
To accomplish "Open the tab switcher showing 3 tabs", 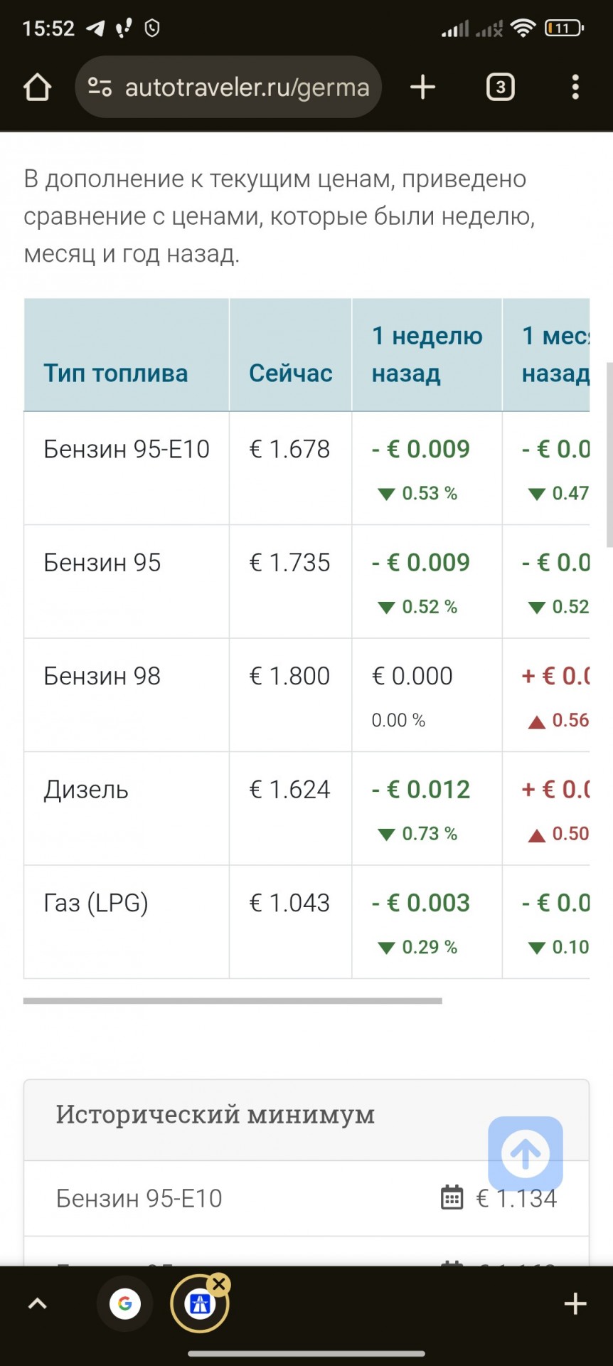I will click(500, 88).
